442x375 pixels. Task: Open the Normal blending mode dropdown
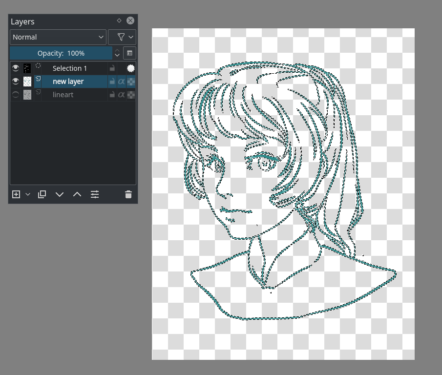pos(58,37)
